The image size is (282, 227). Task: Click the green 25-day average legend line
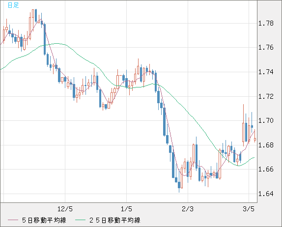(x=80, y=220)
